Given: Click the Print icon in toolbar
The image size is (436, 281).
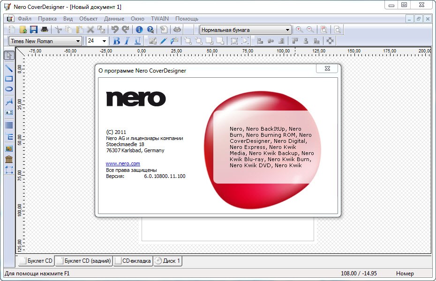Looking at the screenshot, I should tap(45, 30).
